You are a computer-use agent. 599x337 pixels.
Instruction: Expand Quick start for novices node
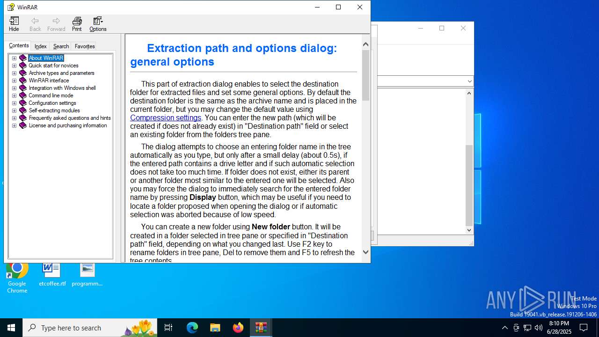tap(14, 66)
